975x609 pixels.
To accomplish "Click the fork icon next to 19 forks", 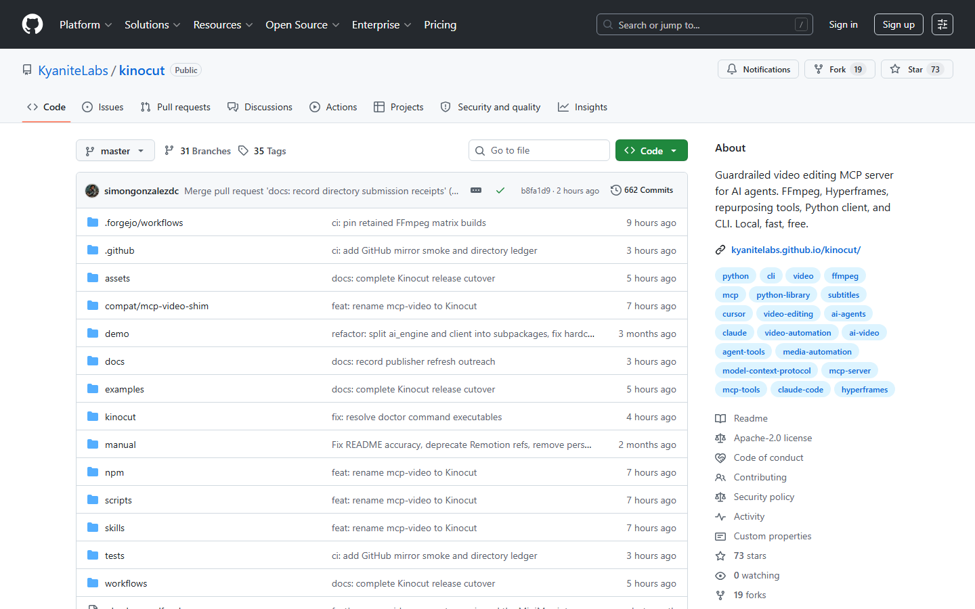I will 720,595.
